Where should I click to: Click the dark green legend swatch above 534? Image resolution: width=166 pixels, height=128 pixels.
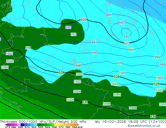tap(39, 125)
